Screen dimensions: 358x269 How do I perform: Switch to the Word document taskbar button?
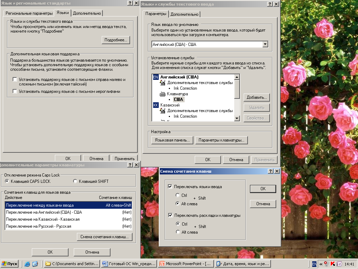129,264
